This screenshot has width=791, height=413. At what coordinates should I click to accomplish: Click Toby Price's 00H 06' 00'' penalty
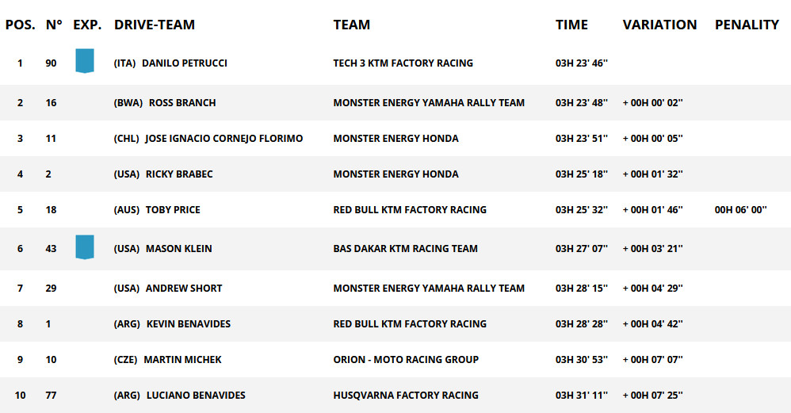(740, 210)
